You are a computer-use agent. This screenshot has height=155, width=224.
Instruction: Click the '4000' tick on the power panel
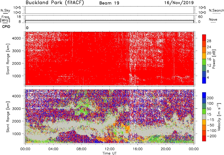pos(17,38)
